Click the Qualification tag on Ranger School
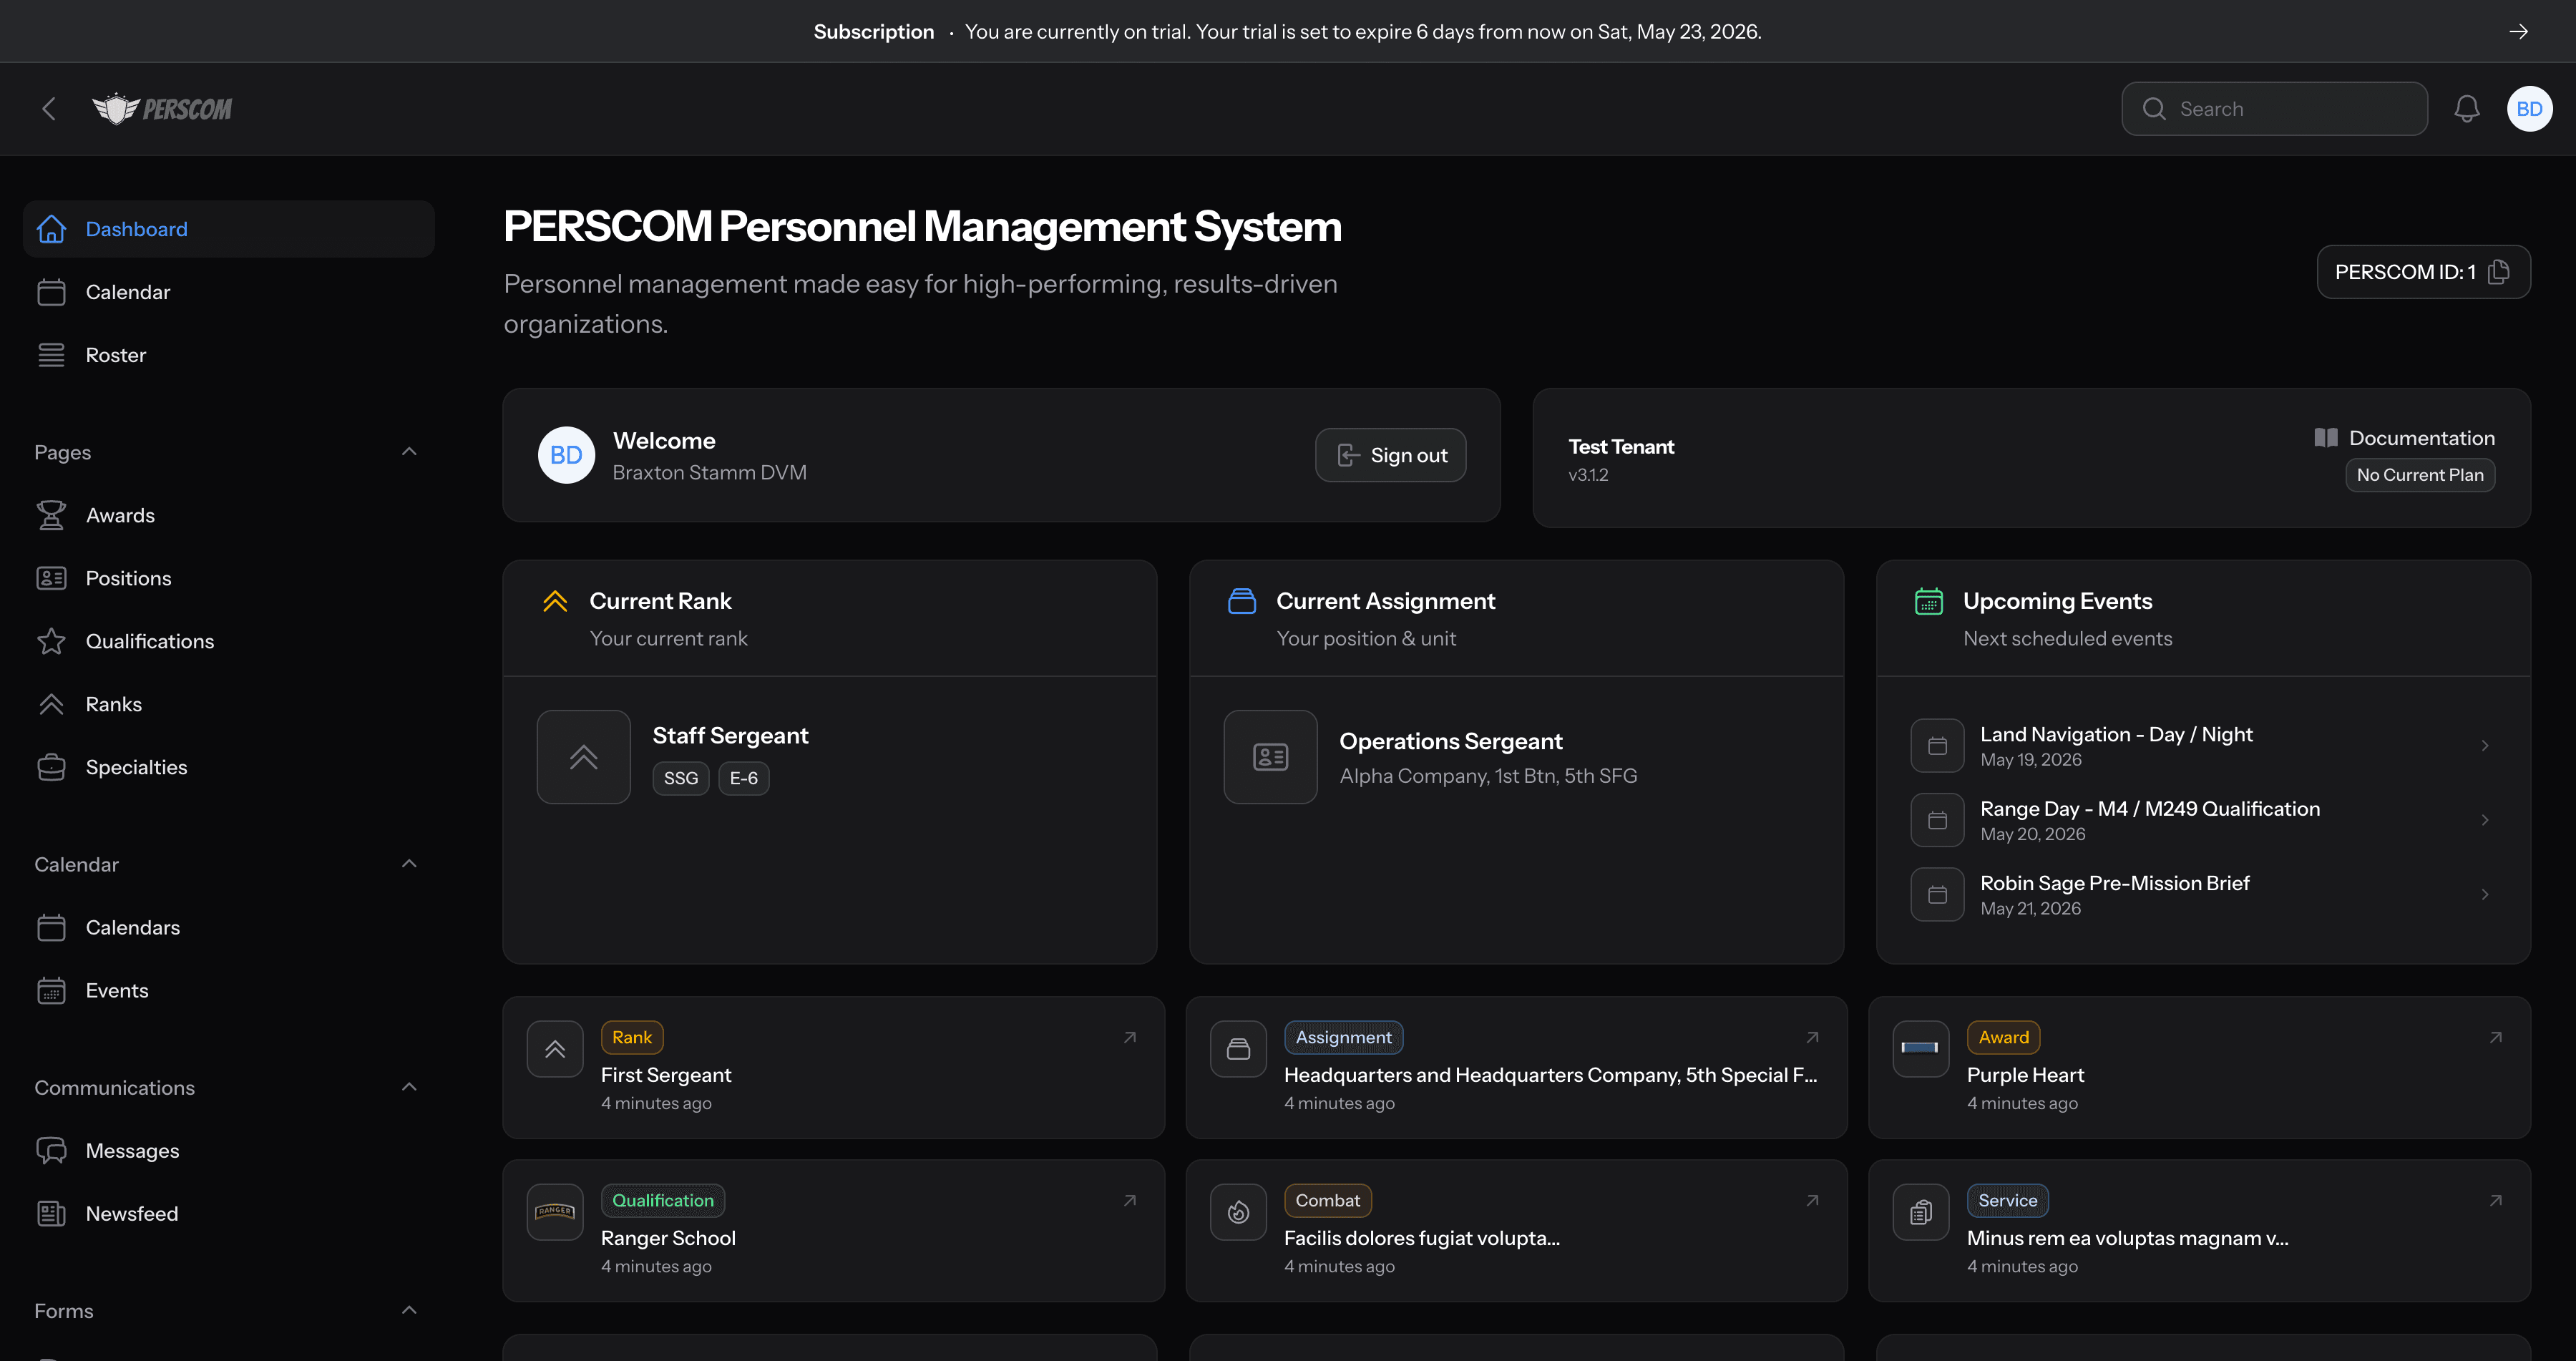 [x=663, y=1201]
